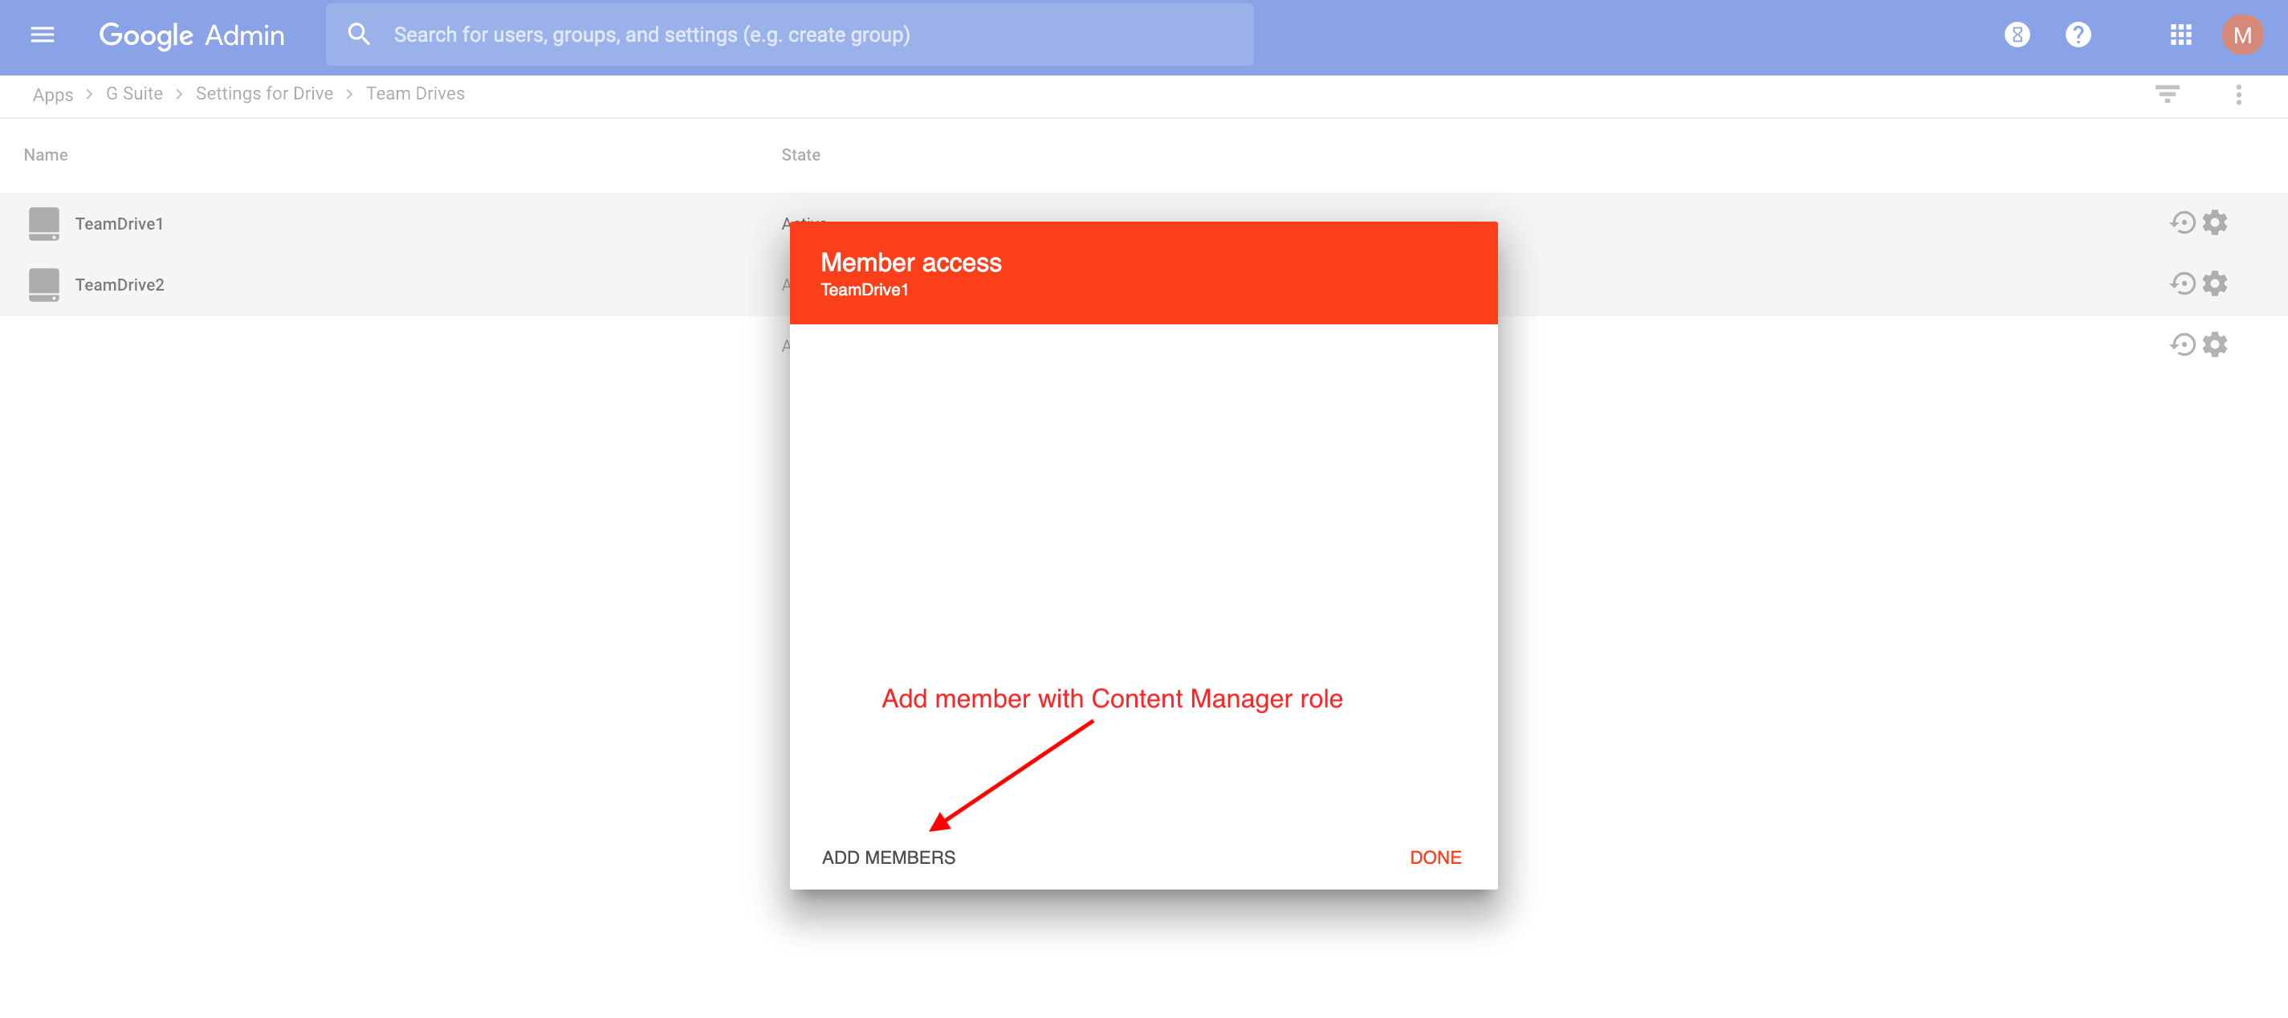The height and width of the screenshot is (1018, 2288).
Task: Click the Google apps grid icon
Action: [x=2179, y=34]
